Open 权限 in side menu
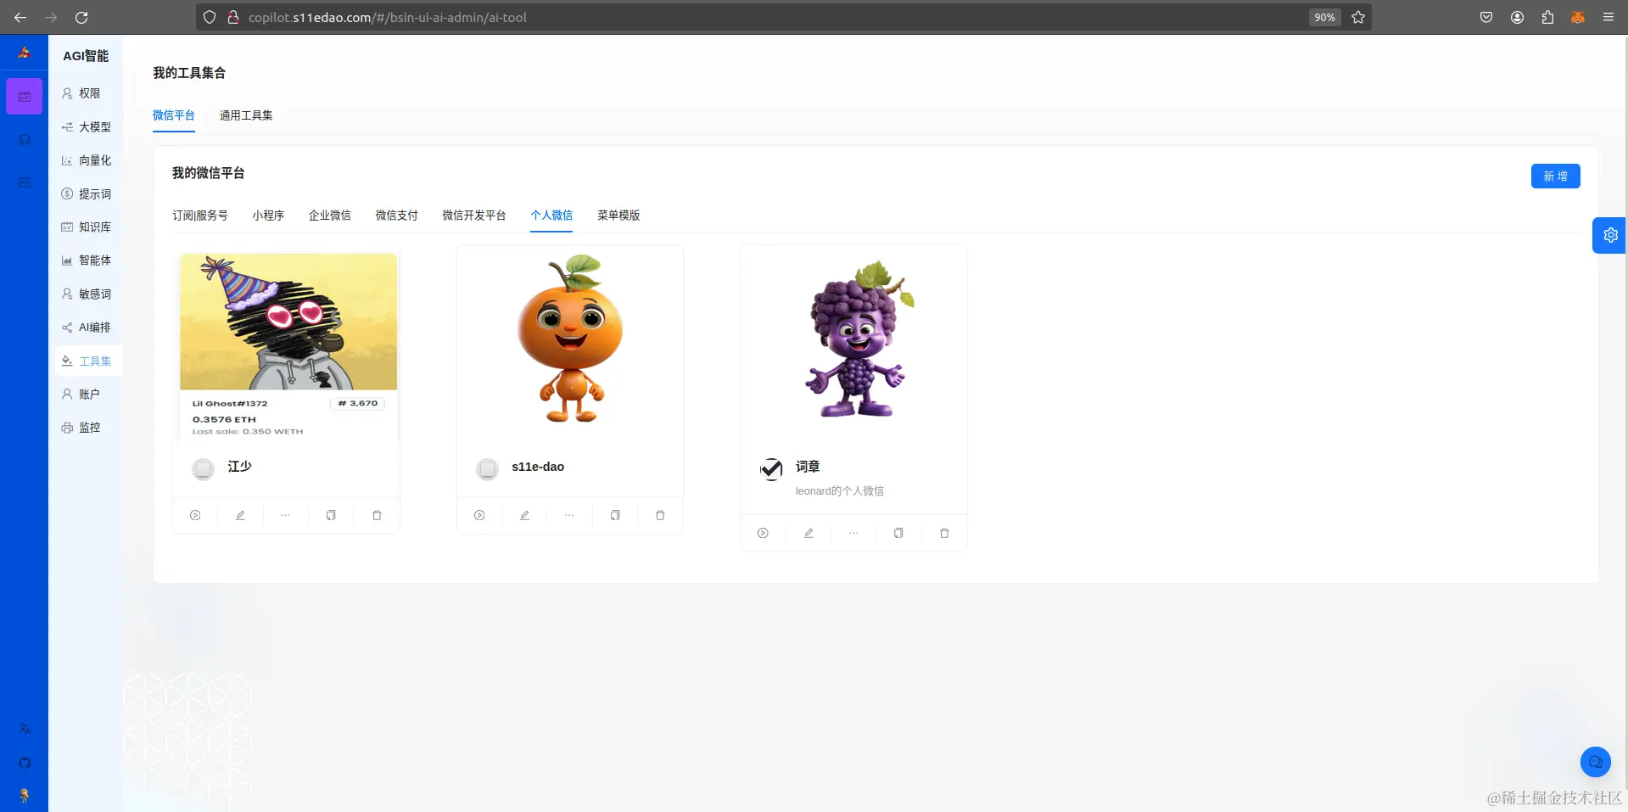The image size is (1628, 812). [89, 93]
